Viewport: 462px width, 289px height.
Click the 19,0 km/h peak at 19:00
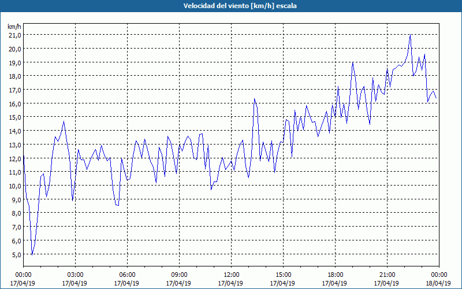click(x=352, y=62)
